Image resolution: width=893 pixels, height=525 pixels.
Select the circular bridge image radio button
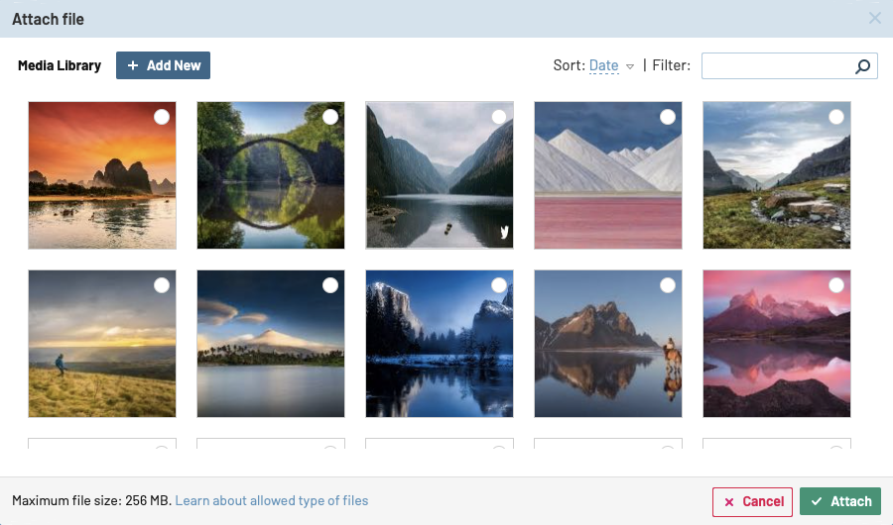[x=330, y=117]
